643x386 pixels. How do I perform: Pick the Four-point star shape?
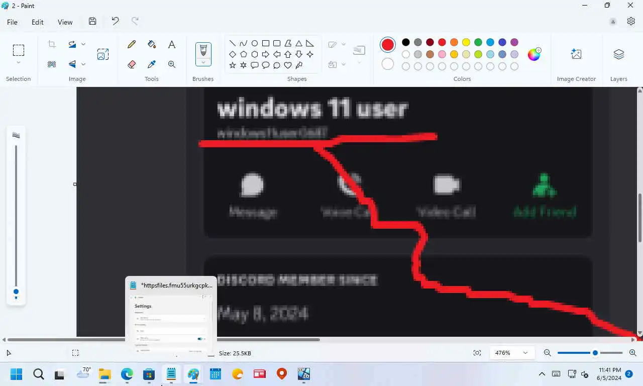[310, 54]
